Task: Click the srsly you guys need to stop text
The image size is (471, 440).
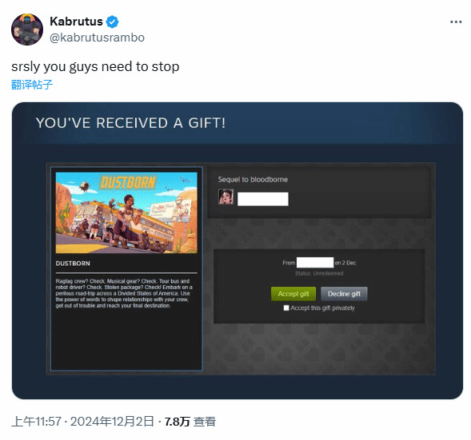Action: pyautogui.click(x=95, y=66)
